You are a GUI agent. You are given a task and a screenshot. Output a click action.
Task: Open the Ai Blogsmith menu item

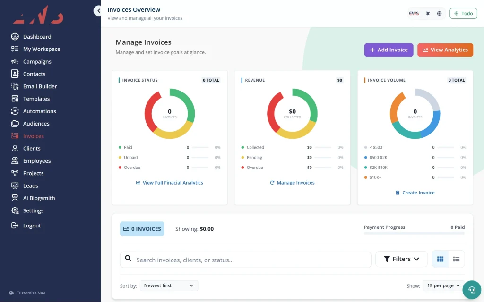point(39,198)
